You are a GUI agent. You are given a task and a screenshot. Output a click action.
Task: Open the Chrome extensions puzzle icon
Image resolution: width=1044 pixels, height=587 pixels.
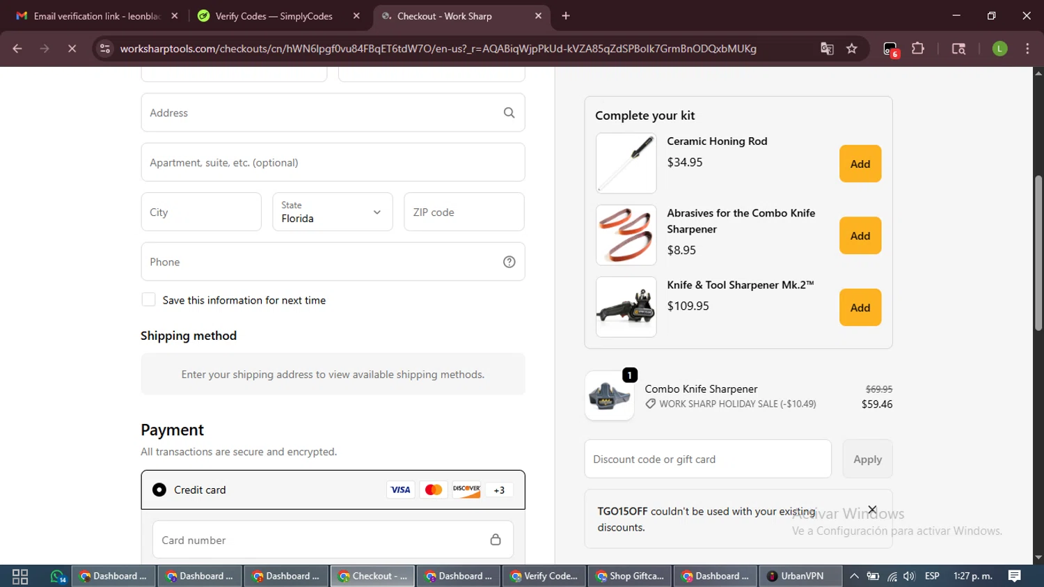(918, 49)
